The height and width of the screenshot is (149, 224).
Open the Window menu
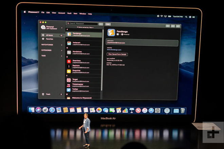82,14
